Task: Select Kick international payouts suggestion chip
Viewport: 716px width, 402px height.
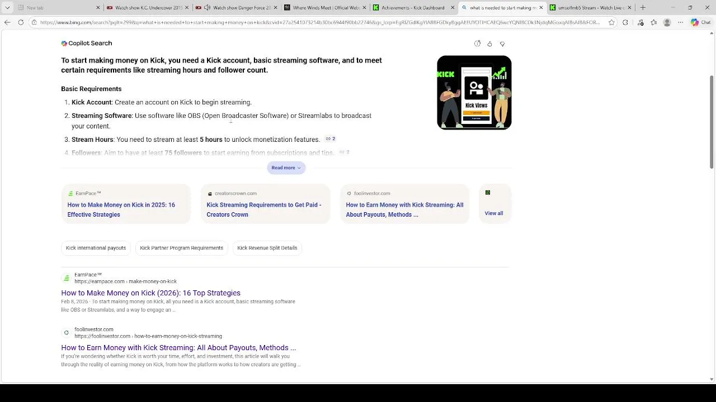Action: pyautogui.click(x=96, y=248)
